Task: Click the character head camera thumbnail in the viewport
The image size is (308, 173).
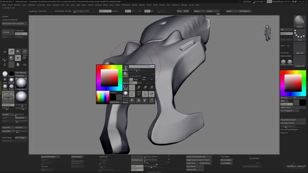Action: coord(268,33)
